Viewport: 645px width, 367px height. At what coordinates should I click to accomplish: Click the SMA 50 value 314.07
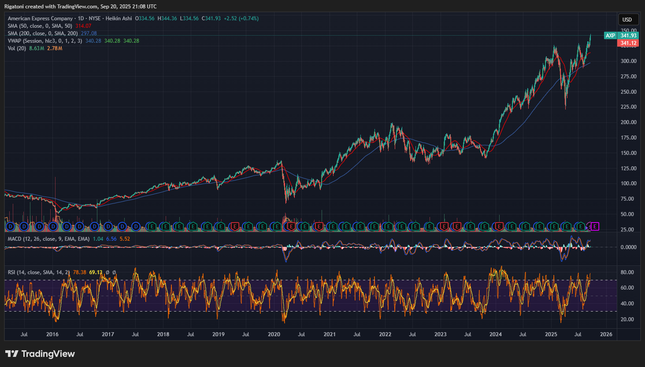[x=83, y=26]
